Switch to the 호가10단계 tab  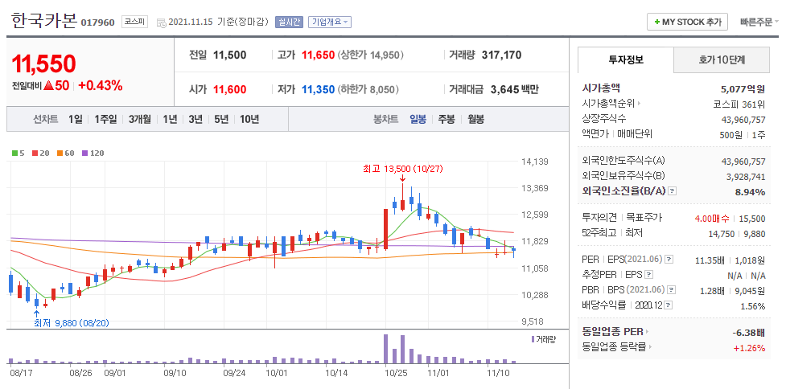(x=722, y=60)
